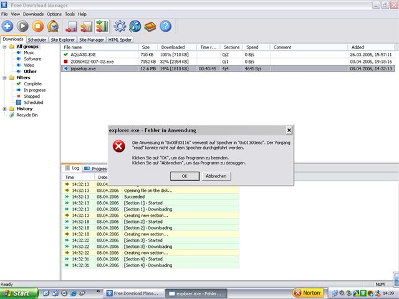Click the globe dial-up connection icon
Image resolution: width=399 pixels, height=299 pixels.
coord(135,26)
